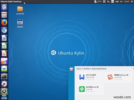Open the sound volume indicator
Image resolution: width=134 pixels, height=100 pixels.
pos(121,2)
